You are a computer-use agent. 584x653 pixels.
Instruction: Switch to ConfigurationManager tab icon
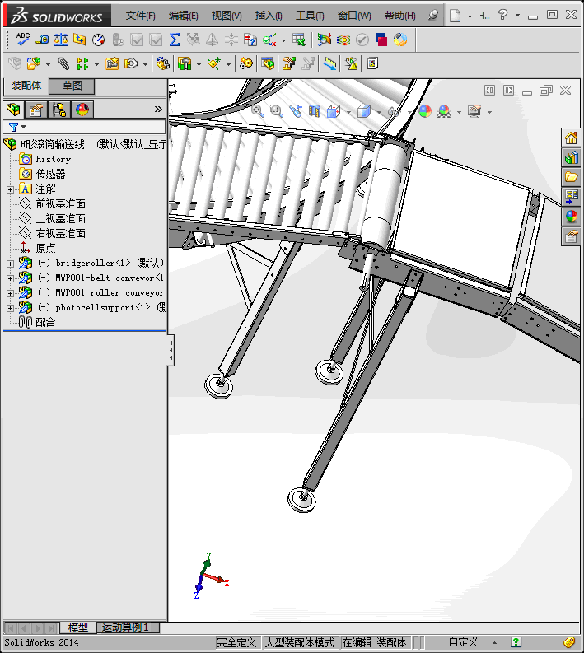pos(59,110)
